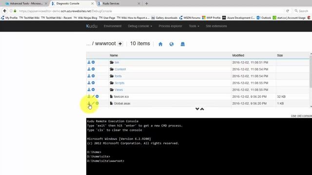Image resolution: width=312 pixels, height=175 pixels.
Task: Open the Content folder
Action: click(x=120, y=69)
